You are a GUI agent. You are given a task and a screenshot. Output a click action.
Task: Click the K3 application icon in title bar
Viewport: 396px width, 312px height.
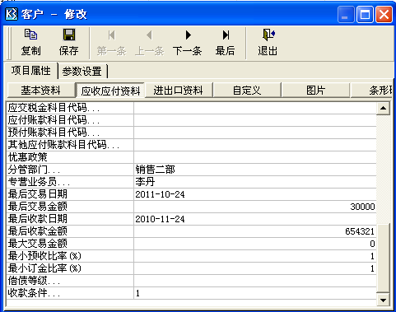12,14
